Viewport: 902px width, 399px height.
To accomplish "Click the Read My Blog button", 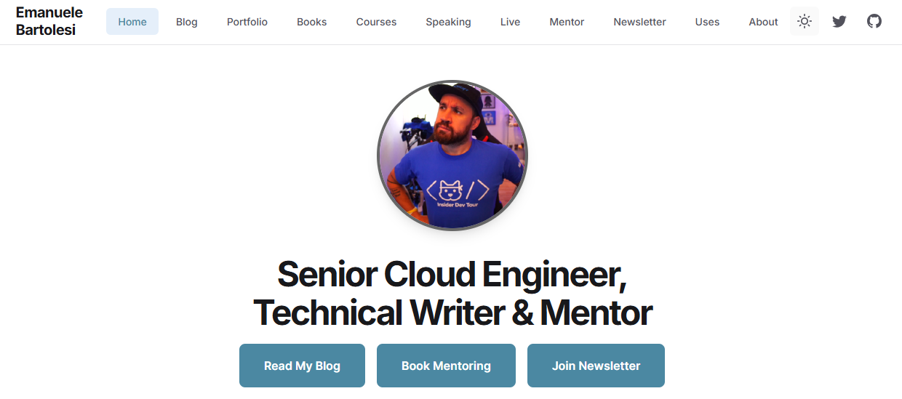I will point(302,366).
